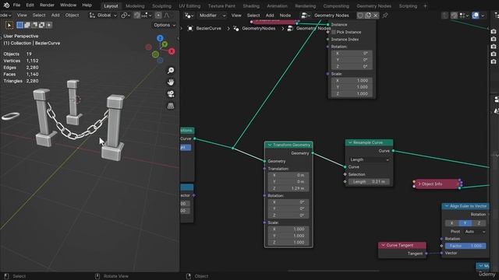Screen dimensions: 499x280
Task: Open the Render menu
Action: click(47, 5)
